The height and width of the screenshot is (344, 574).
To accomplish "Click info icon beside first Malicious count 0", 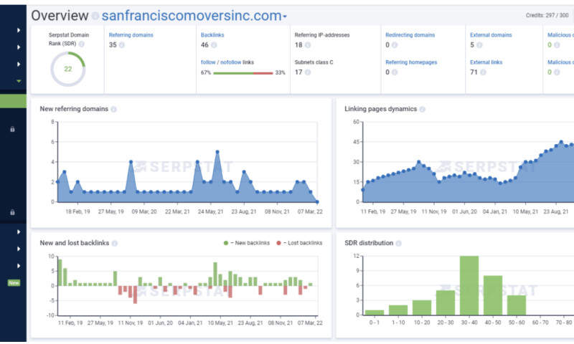I will 557,45.
